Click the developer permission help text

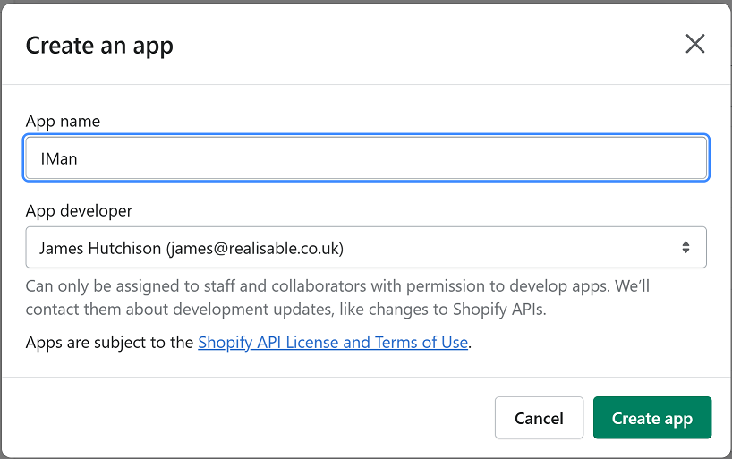337,287
